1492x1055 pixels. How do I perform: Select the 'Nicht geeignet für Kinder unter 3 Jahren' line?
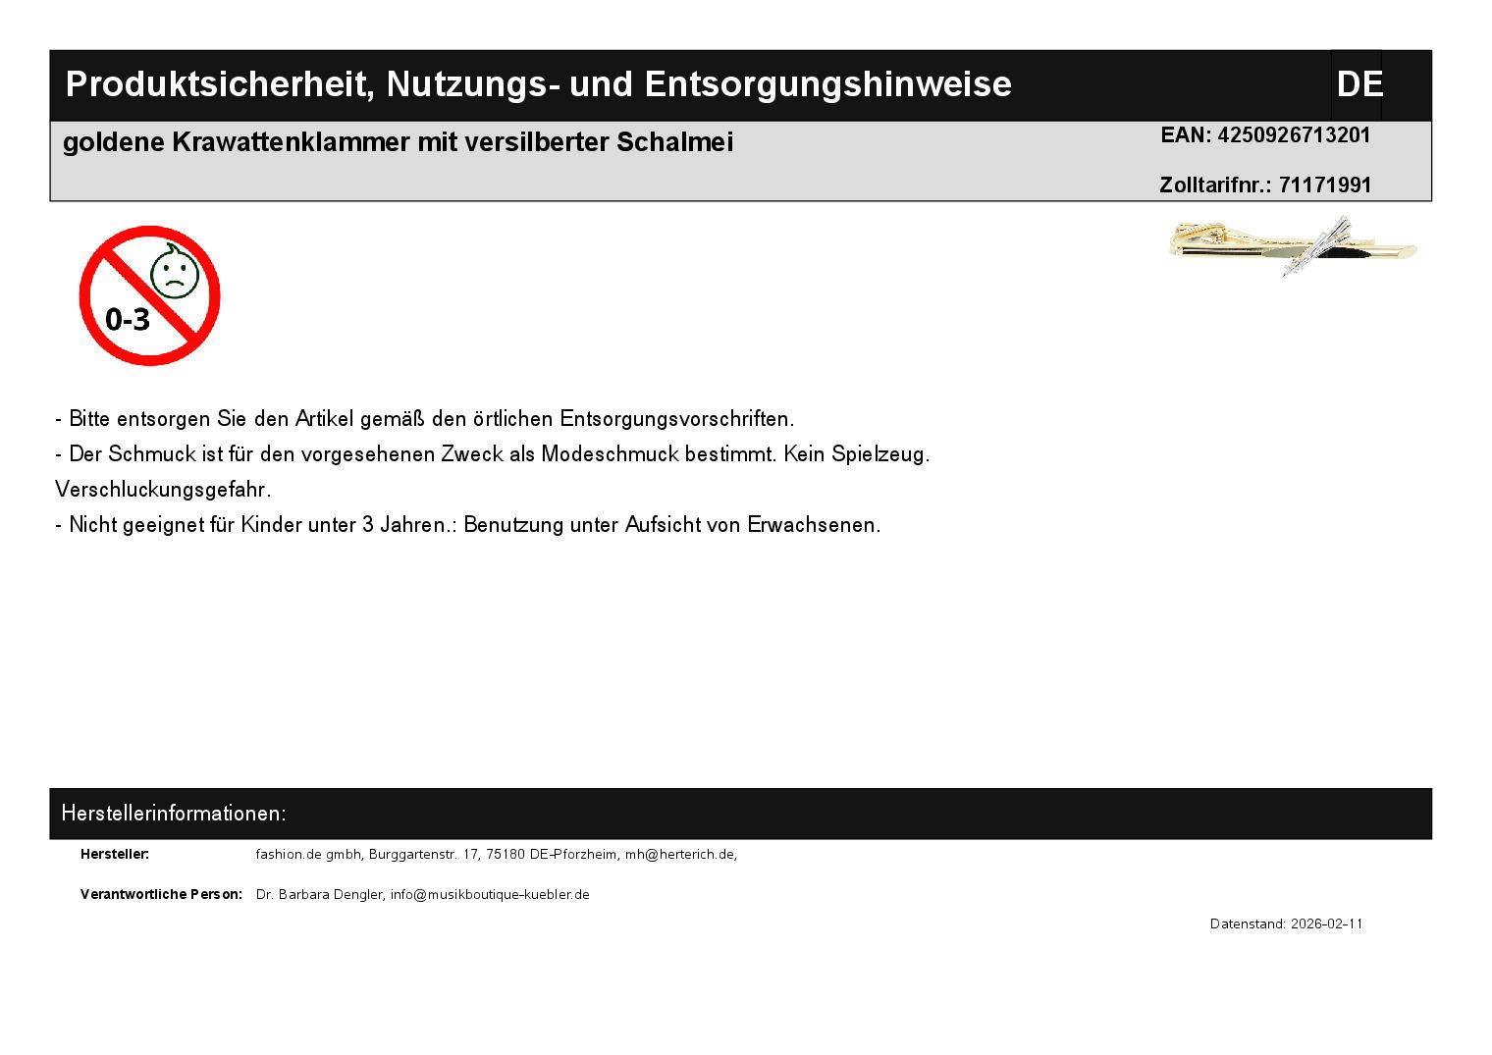(467, 525)
